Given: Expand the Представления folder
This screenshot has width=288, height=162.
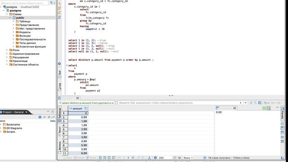Looking at the screenshot, I should point(13,25).
